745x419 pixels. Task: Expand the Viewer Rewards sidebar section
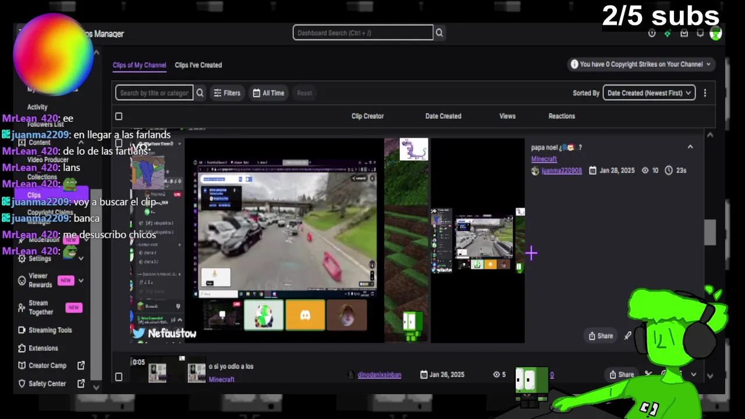pos(81,280)
